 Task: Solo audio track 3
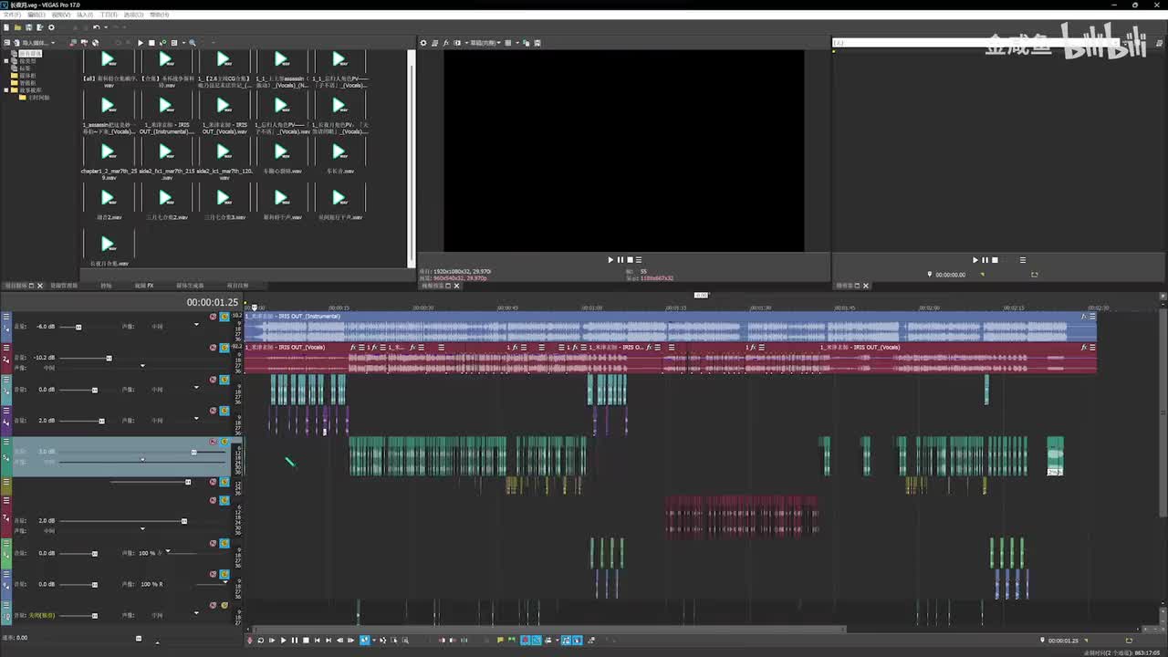pos(224,380)
